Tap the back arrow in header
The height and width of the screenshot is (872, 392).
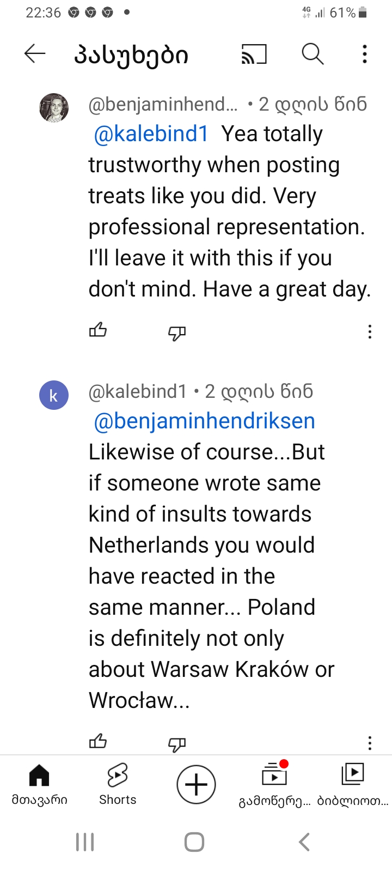tap(35, 54)
